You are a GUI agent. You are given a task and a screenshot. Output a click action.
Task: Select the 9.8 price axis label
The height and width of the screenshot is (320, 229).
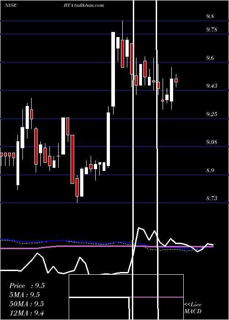pyautogui.click(x=210, y=16)
